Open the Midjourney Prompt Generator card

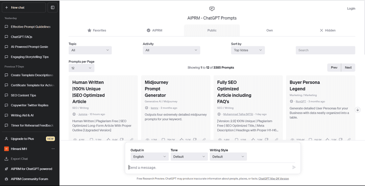175,108
